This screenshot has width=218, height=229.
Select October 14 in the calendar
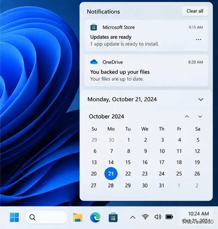point(111,162)
